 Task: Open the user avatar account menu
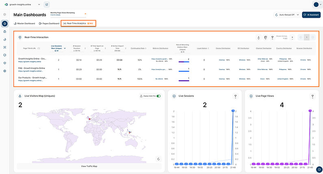pos(317,4)
